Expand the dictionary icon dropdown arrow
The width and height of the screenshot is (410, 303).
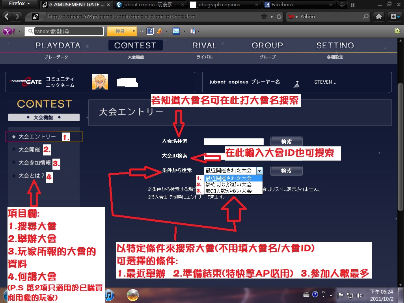coord(199,32)
